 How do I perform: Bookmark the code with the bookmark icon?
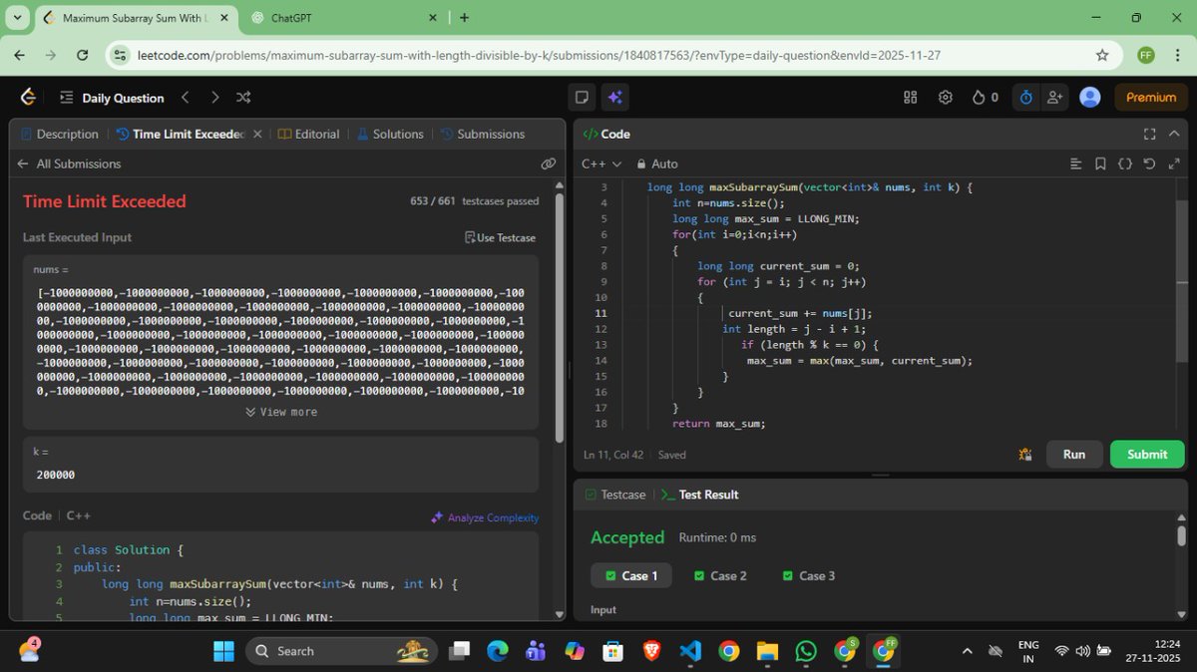(1100, 164)
